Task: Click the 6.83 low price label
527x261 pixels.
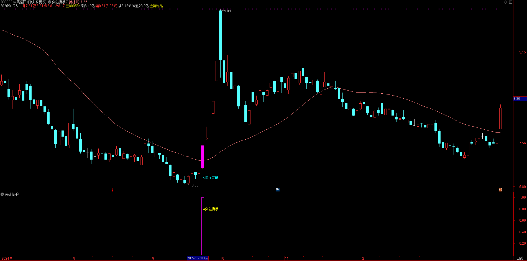Action: [195, 185]
